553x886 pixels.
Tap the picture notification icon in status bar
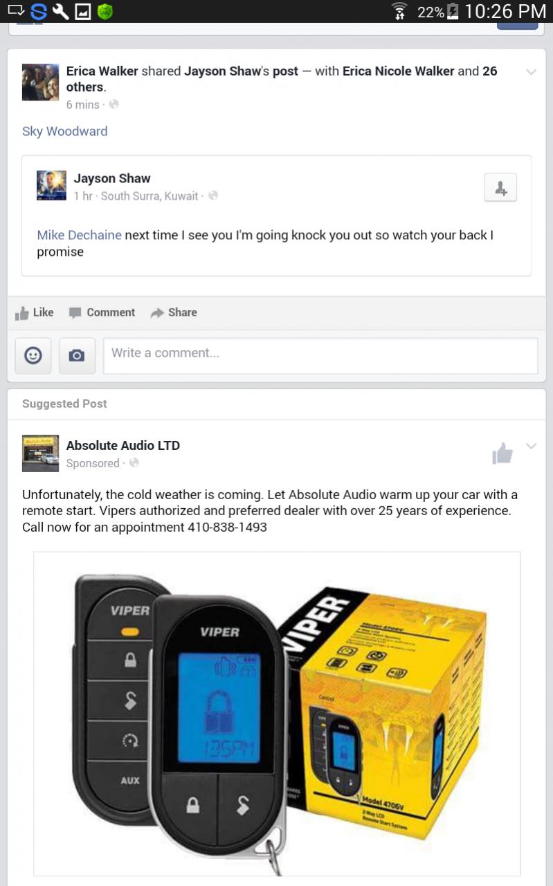click(82, 11)
